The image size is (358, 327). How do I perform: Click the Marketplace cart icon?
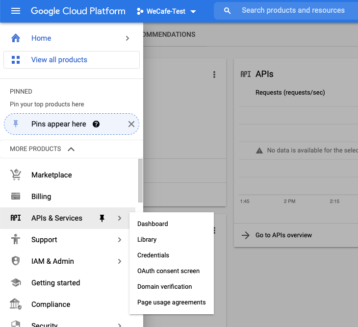point(16,175)
